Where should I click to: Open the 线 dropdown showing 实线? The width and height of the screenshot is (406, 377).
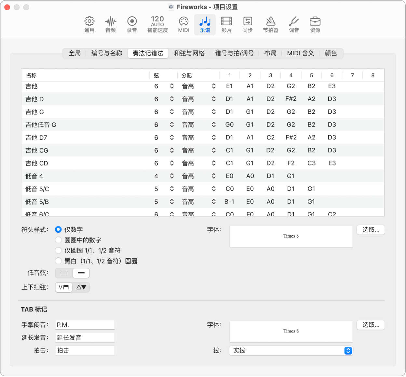291,351
